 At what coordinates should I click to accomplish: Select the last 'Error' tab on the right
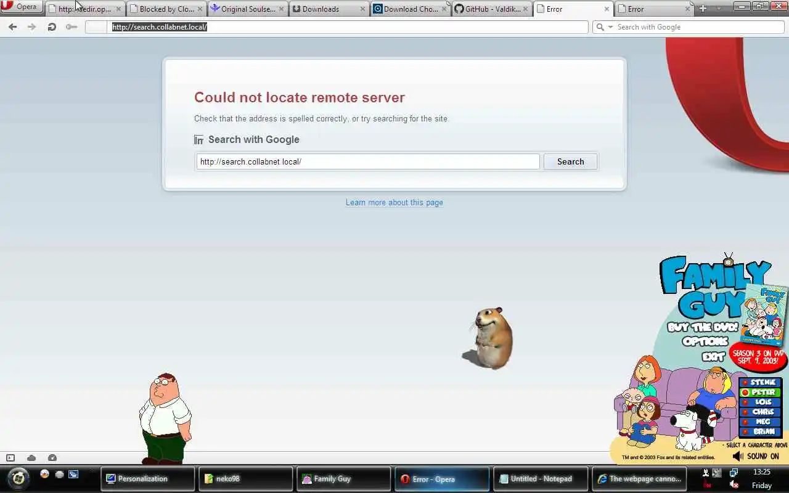coord(655,9)
